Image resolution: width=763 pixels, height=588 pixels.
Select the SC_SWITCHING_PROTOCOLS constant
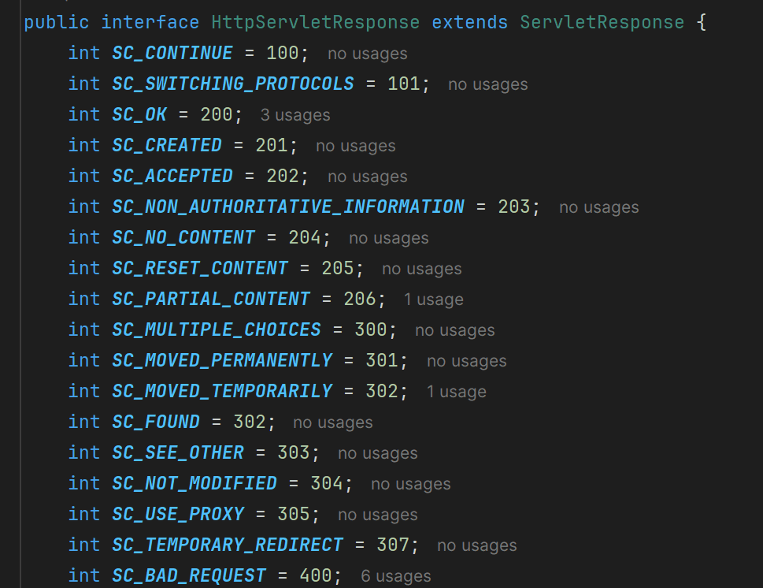pyautogui.click(x=233, y=84)
